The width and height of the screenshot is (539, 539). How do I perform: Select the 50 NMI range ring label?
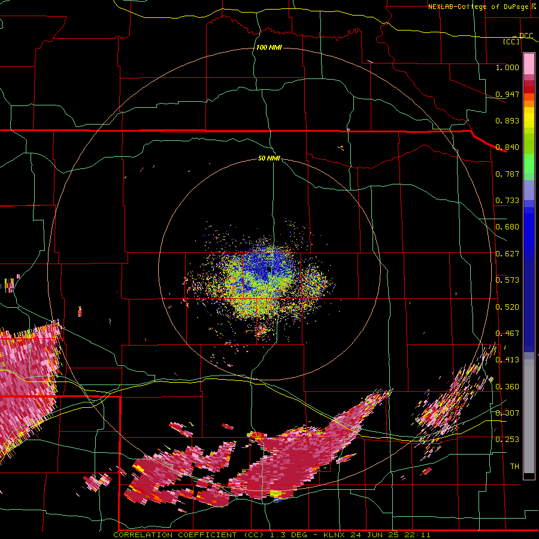269,158
